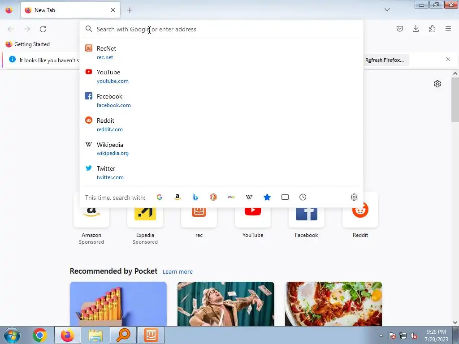Open the network tray icon
Screen dimensions: 459x344
click(403, 336)
